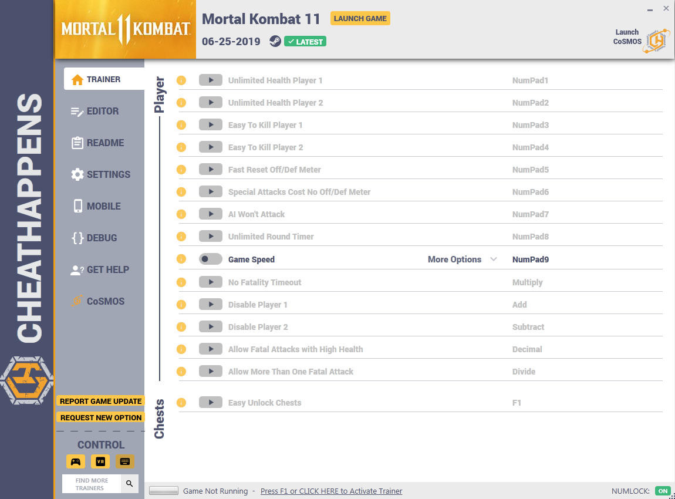Show info icon for Easy Unlock Chests
This screenshot has height=499, width=675.
[x=181, y=403]
